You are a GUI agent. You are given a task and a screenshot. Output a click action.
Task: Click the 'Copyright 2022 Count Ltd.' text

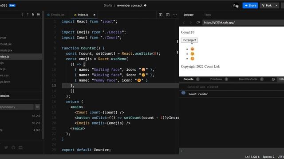tap(200, 67)
